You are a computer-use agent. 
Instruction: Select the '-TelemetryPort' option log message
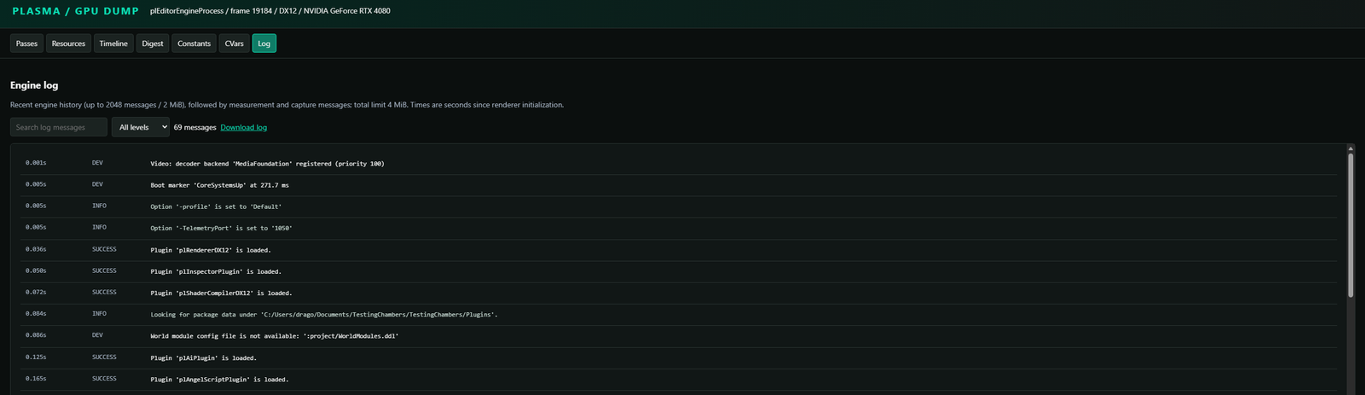pos(221,228)
